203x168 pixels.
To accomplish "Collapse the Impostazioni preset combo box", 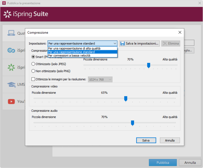I will (82, 44).
